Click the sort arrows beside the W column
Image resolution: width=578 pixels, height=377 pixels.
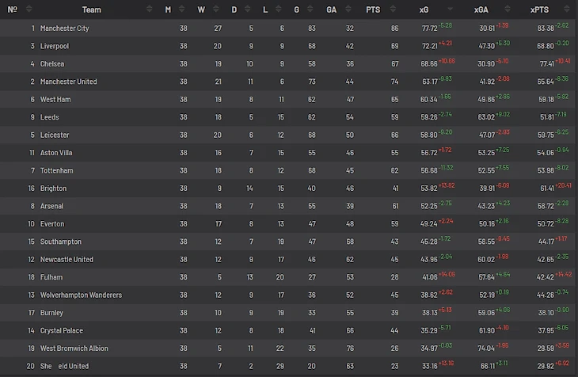[x=216, y=10]
